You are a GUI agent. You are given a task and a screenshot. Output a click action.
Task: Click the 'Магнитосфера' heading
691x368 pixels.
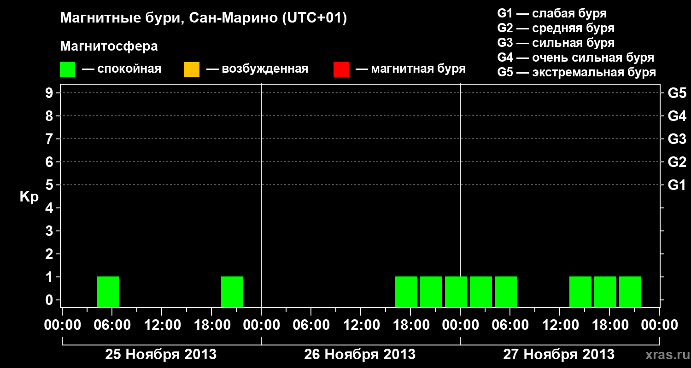coord(109,46)
